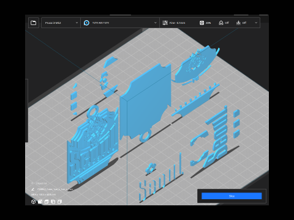Click the support off indicator icon
The width and height of the screenshot is (294, 220).
(221, 23)
